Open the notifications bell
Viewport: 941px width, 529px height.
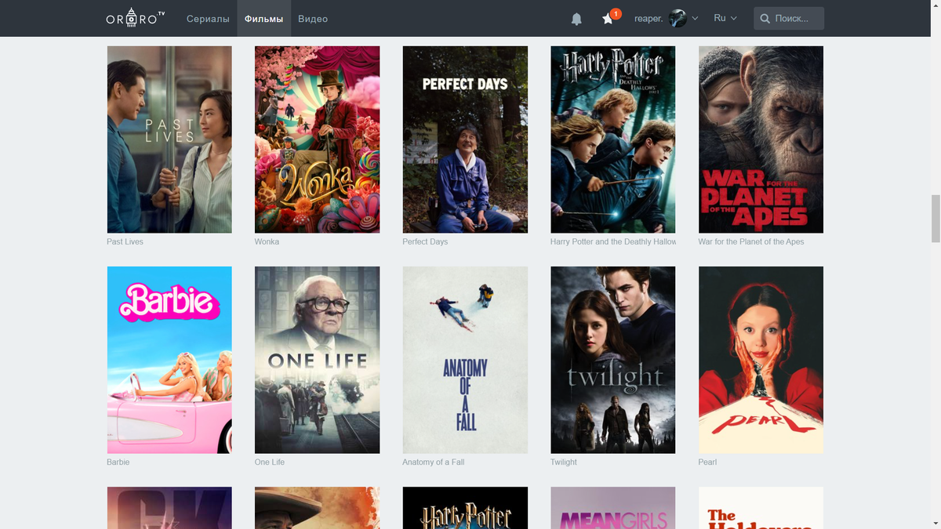(576, 19)
